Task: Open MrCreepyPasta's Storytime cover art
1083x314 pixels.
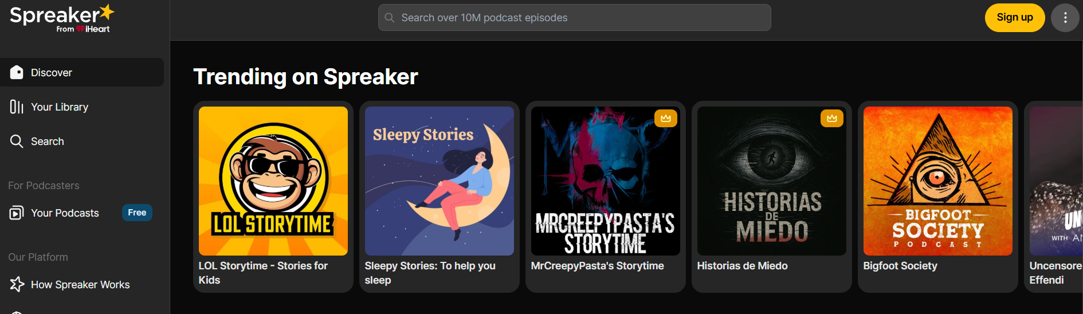Action: 606,181
